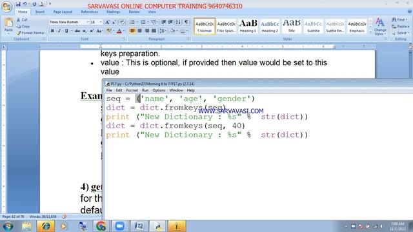
Task: Activate the Format Painter
Action: pos(30,33)
